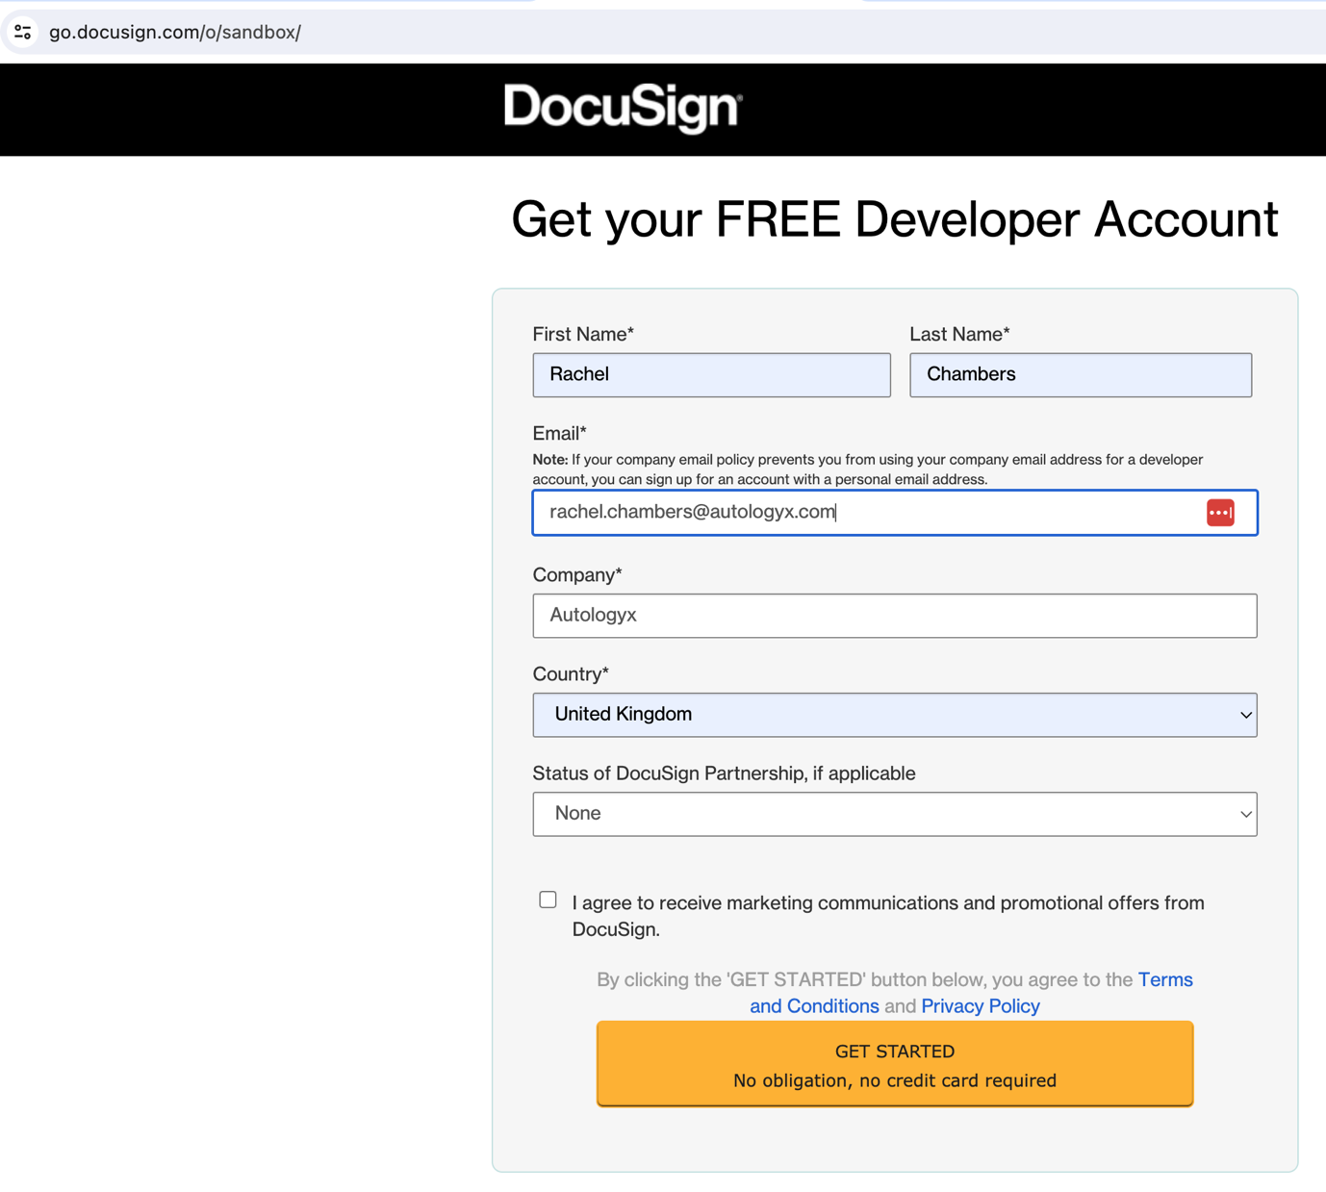1326x1192 pixels.
Task: Click the site settings icon in address bar
Action: (23, 32)
